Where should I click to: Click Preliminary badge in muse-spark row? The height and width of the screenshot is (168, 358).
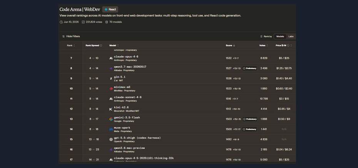(249, 129)
